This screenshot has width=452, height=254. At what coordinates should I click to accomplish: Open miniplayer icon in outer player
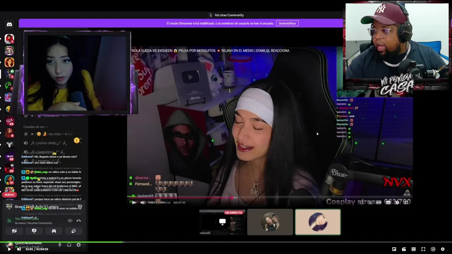[394, 249]
